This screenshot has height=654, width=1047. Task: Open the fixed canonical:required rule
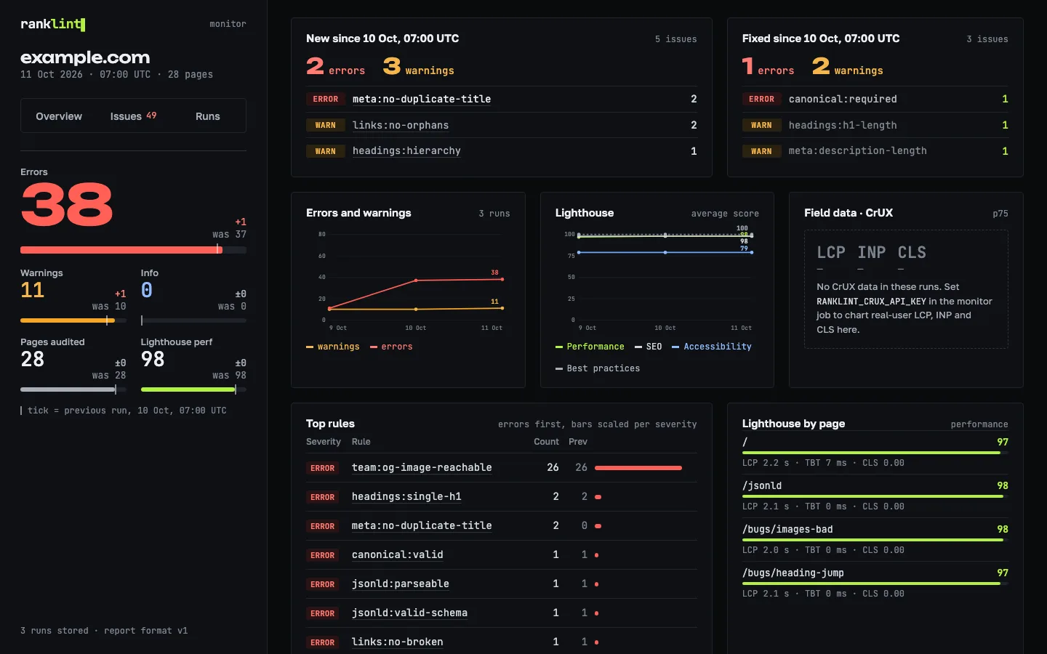(x=843, y=99)
